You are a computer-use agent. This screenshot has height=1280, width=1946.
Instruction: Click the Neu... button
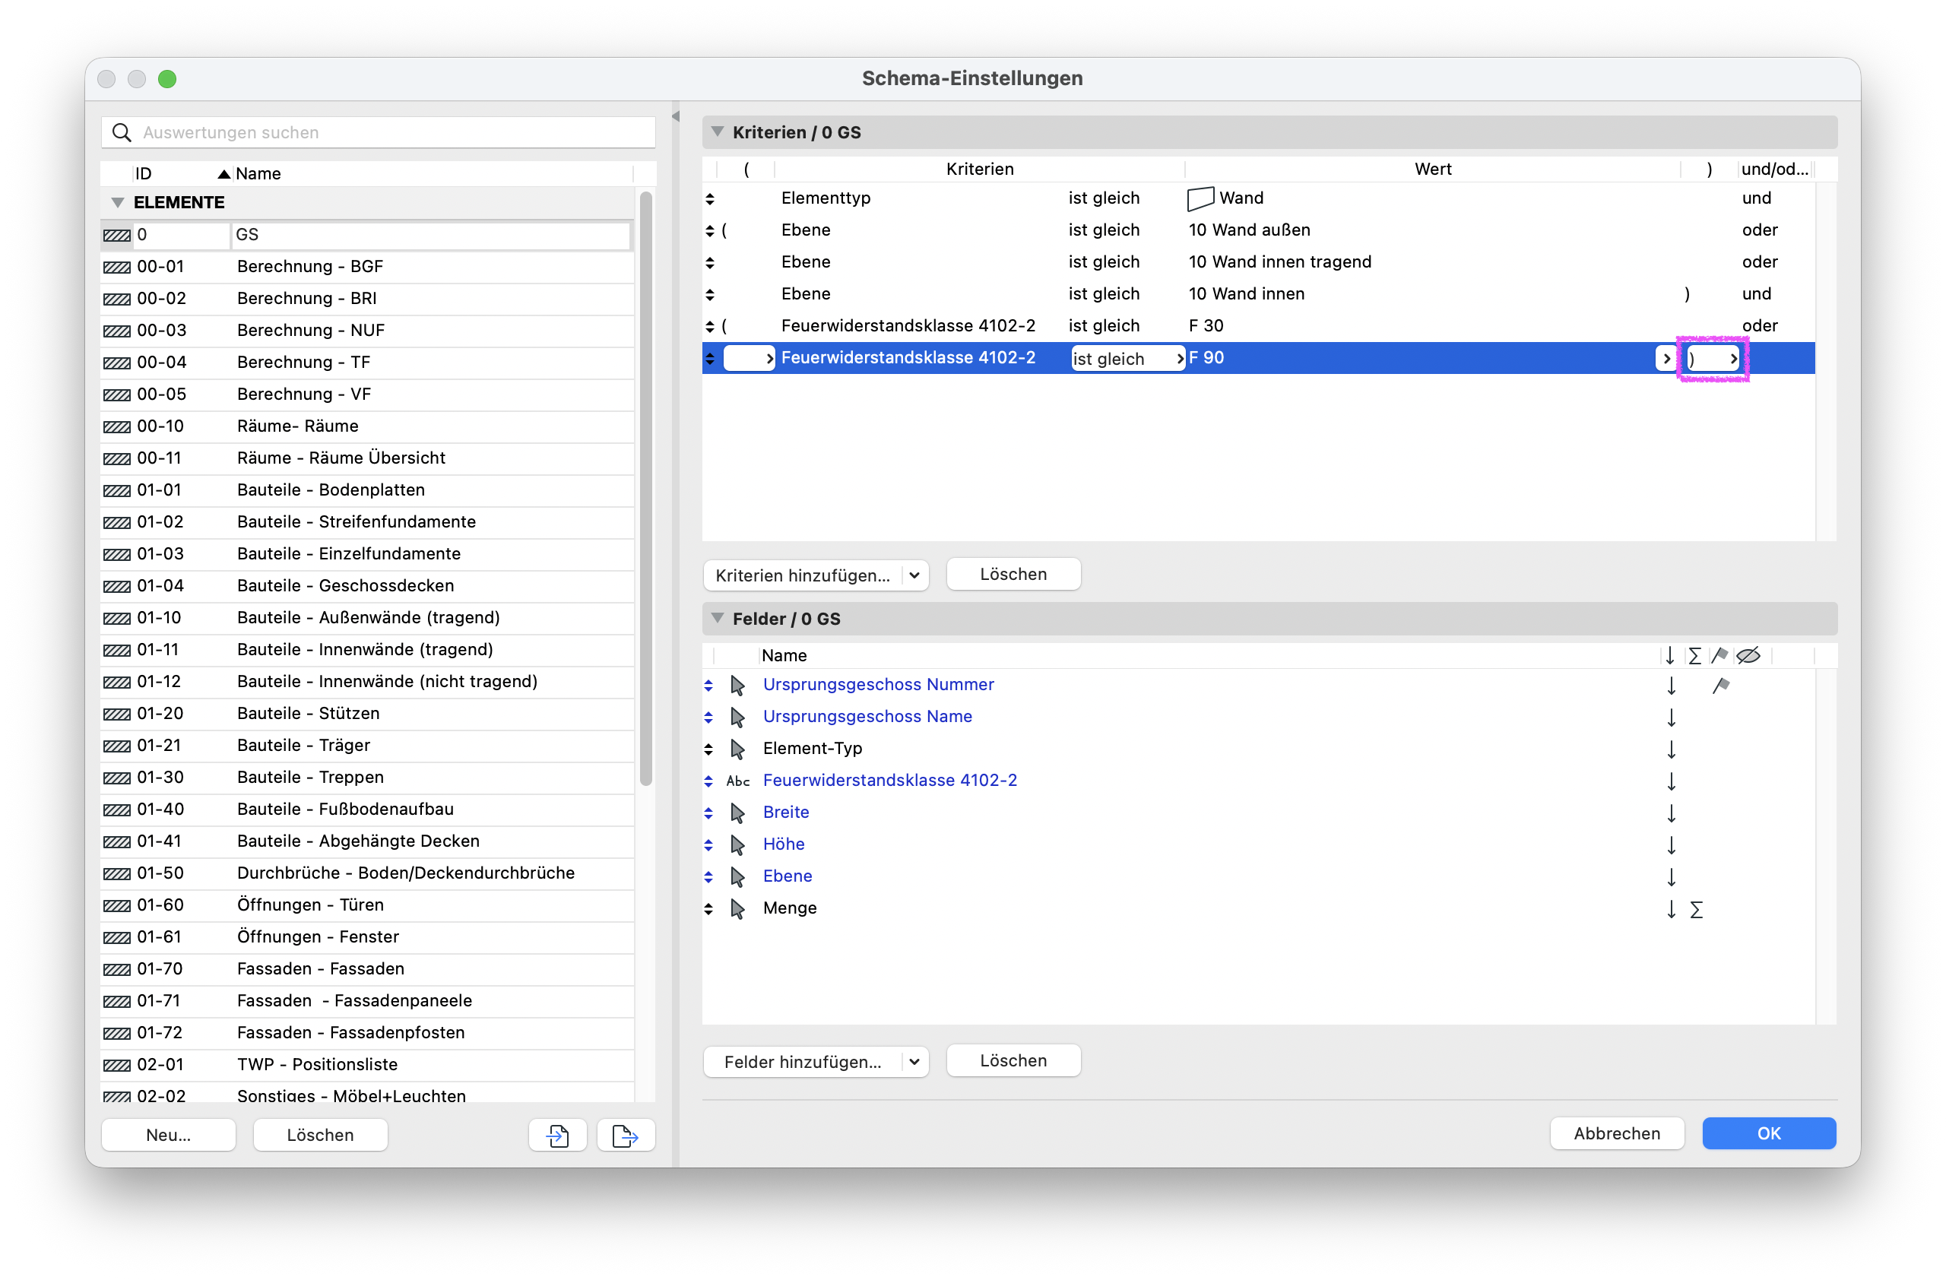coord(169,1135)
